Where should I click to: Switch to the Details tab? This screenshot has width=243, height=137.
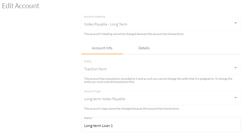coord(144,48)
